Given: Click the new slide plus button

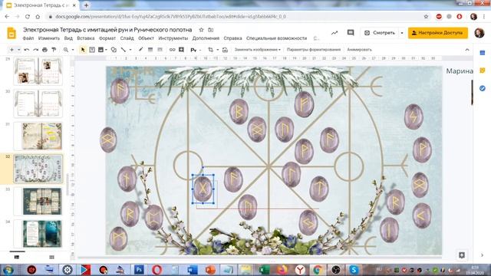Looking at the screenshot, I should [12, 50].
